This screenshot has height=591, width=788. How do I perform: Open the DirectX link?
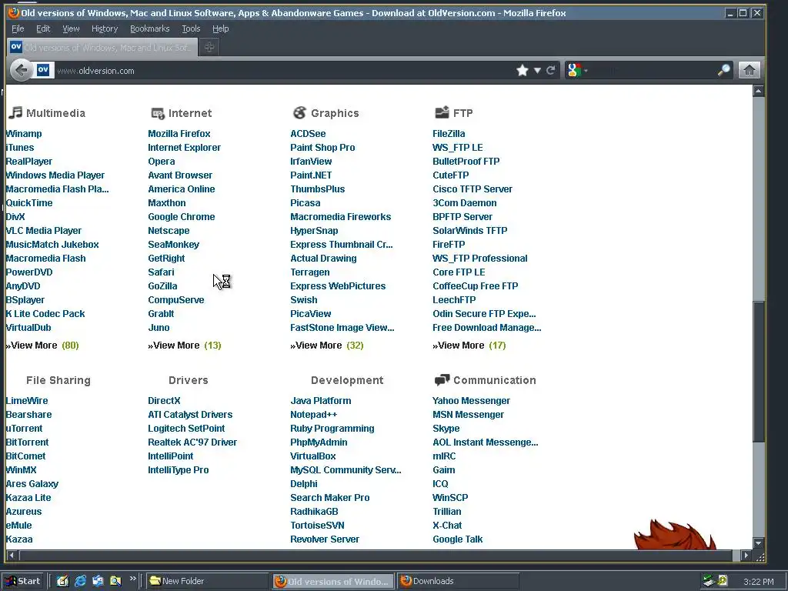(x=164, y=400)
